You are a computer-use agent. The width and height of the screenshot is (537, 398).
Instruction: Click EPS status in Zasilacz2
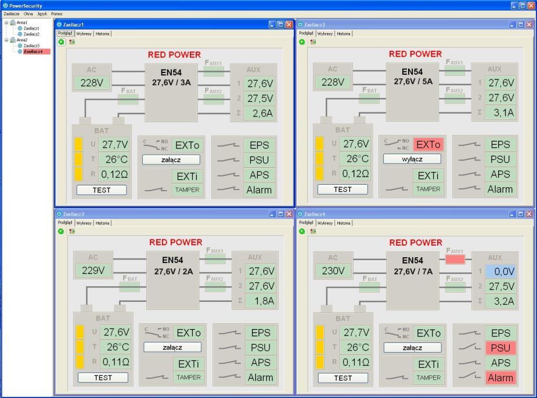pyautogui.click(x=500, y=144)
